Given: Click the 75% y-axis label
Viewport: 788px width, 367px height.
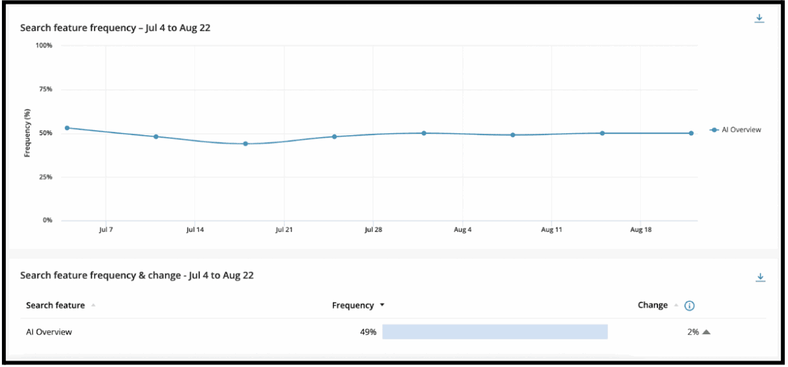Looking at the screenshot, I should point(45,89).
